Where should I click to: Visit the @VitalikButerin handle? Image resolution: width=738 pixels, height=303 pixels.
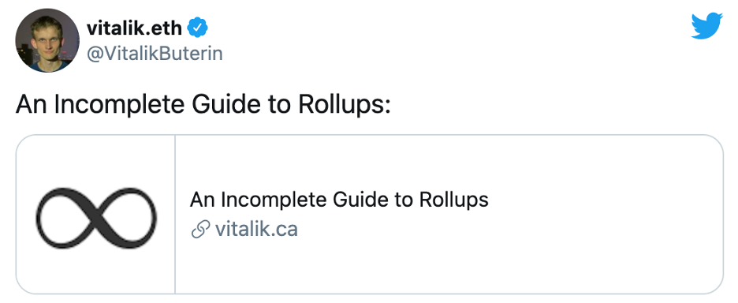tap(155, 54)
